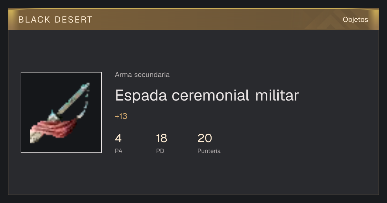This screenshot has height=203, width=387.
Task: Click the white-bordered item image frame
Action: click(61, 112)
